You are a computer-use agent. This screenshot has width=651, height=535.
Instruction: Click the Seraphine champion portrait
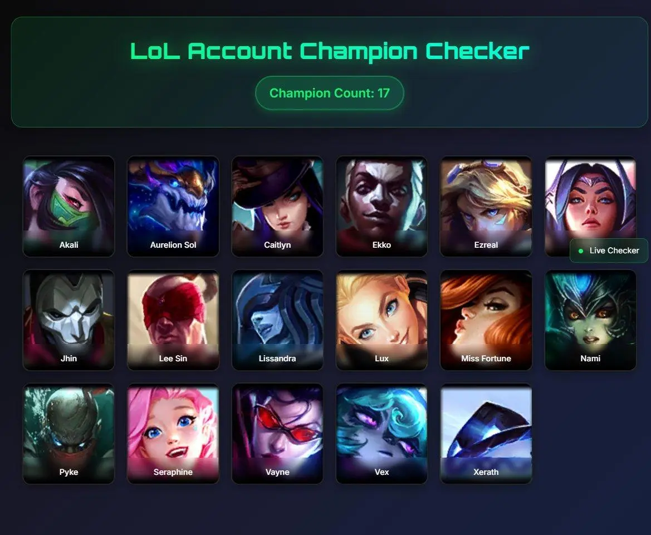point(173,434)
